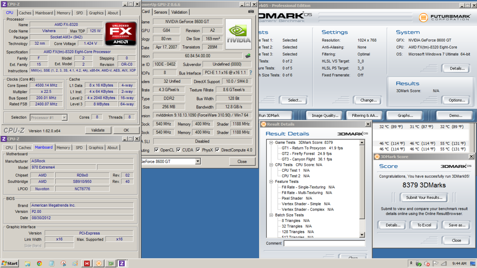
Task: Switch to the GPU-Z taskbar icon
Action: [111, 264]
